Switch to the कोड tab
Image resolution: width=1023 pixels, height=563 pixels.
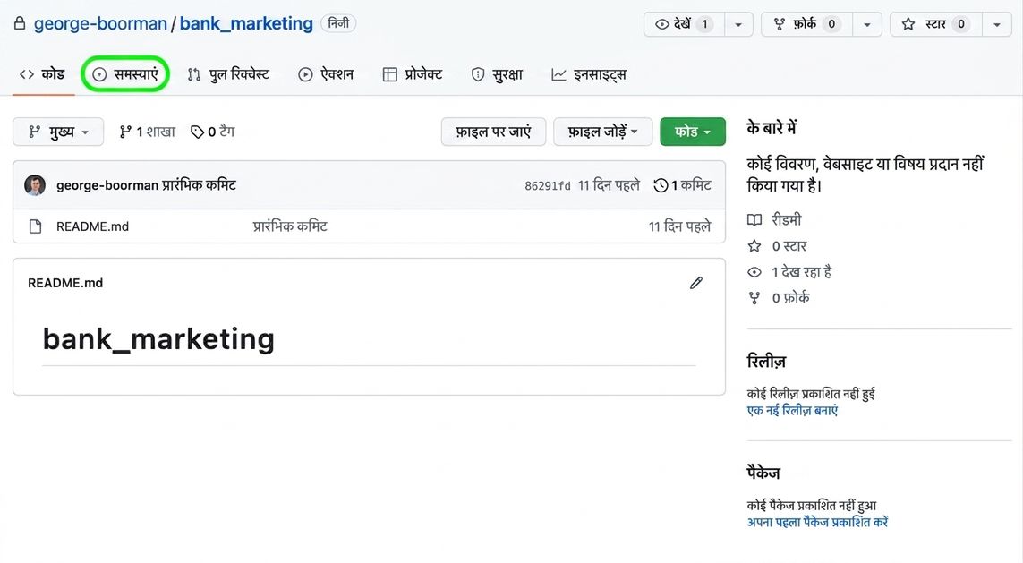42,74
